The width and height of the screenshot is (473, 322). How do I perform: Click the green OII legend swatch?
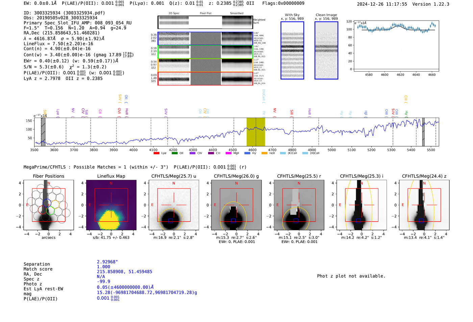[x=174, y=153]
